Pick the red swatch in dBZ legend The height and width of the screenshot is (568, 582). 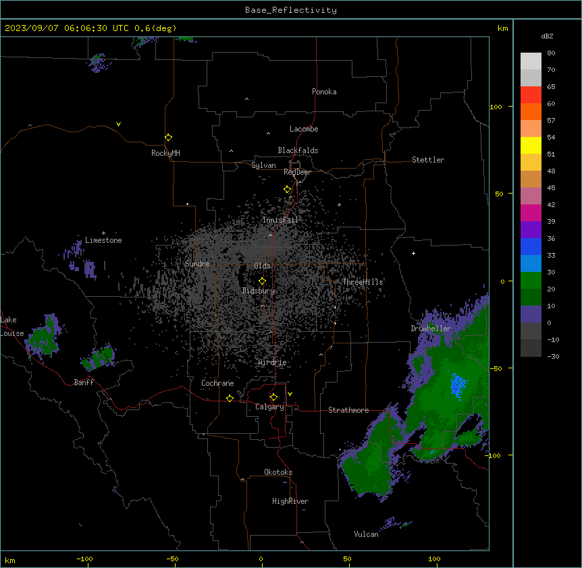click(x=531, y=94)
